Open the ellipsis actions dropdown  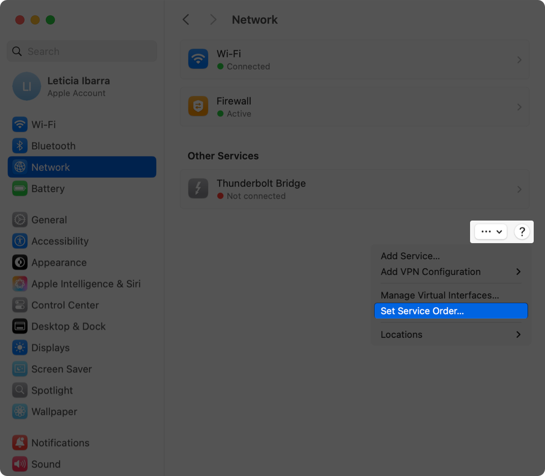pos(491,232)
